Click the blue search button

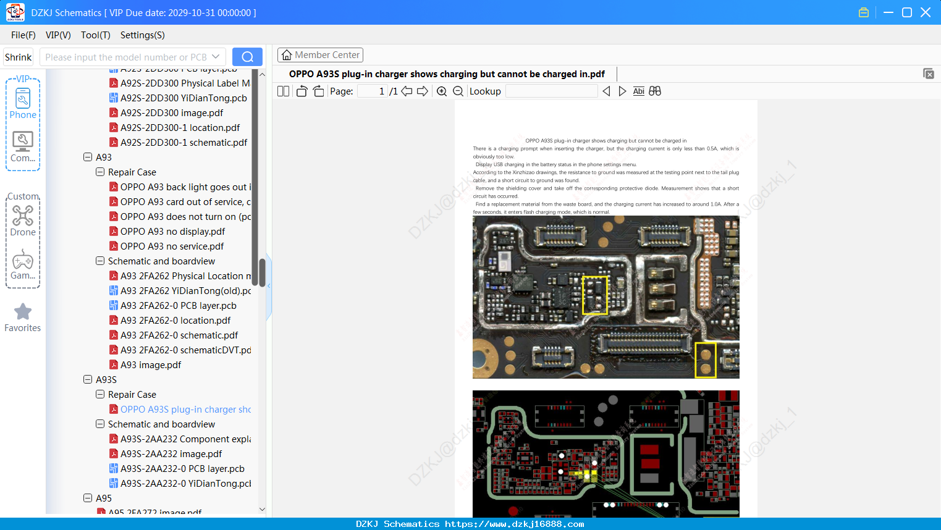tap(247, 57)
